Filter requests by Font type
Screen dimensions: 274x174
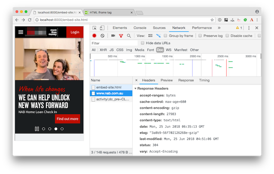[x=150, y=50]
